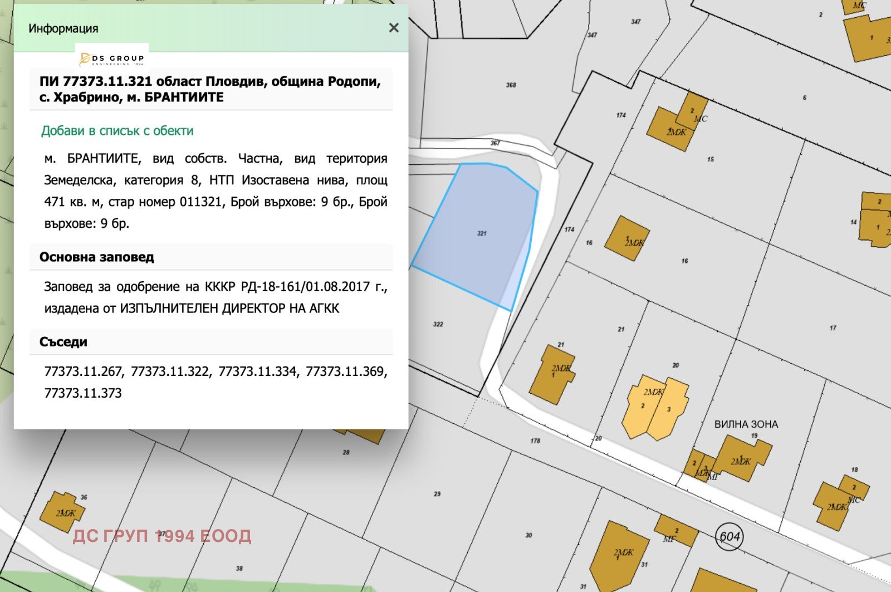Select parcel 29 on the map
This screenshot has width=891, height=592.
pos(437,494)
